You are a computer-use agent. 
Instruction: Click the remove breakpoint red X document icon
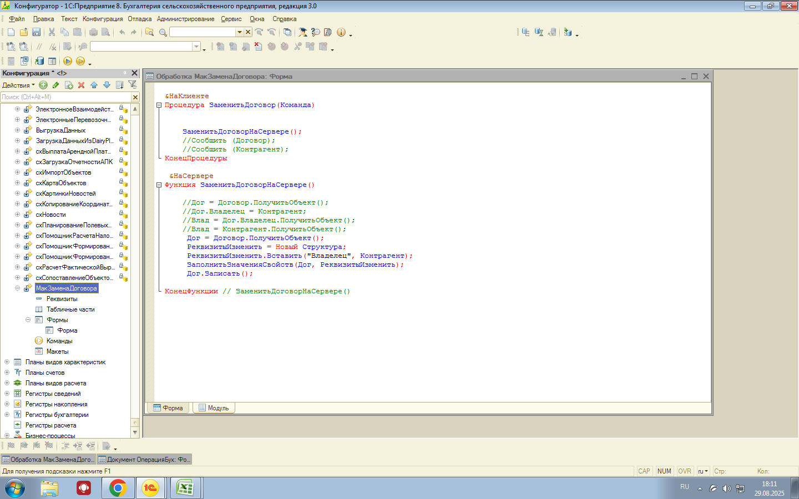pyautogui.click(x=258, y=47)
